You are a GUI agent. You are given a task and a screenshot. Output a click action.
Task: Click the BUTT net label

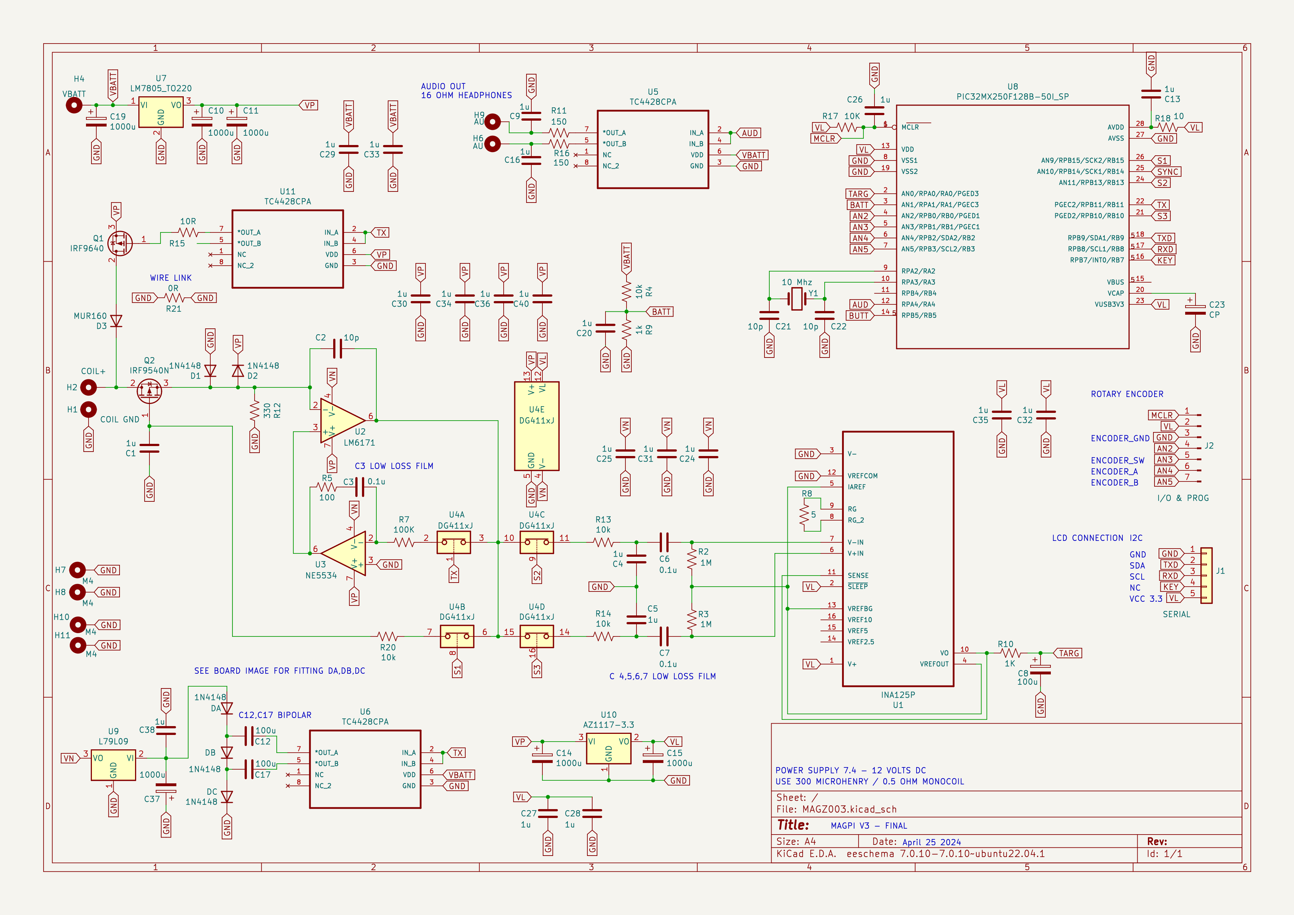(860, 315)
